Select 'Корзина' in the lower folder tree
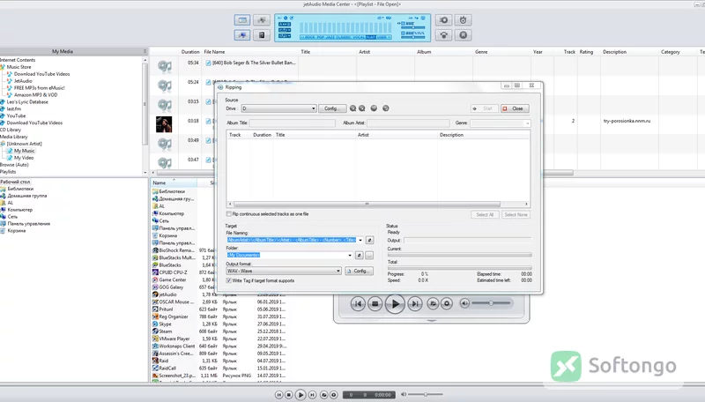Screen dimensions: 705x402 16,231
